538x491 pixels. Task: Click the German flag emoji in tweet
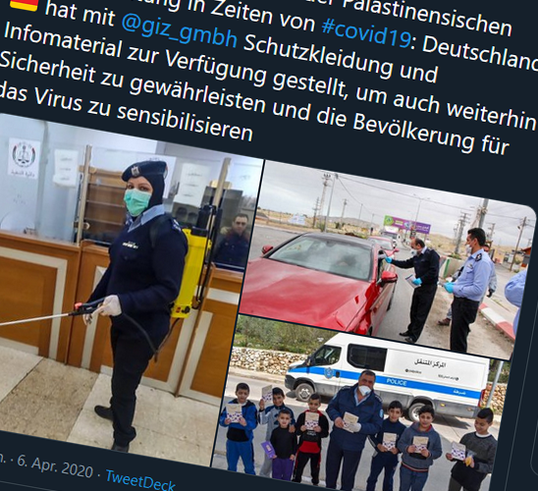(24, 3)
